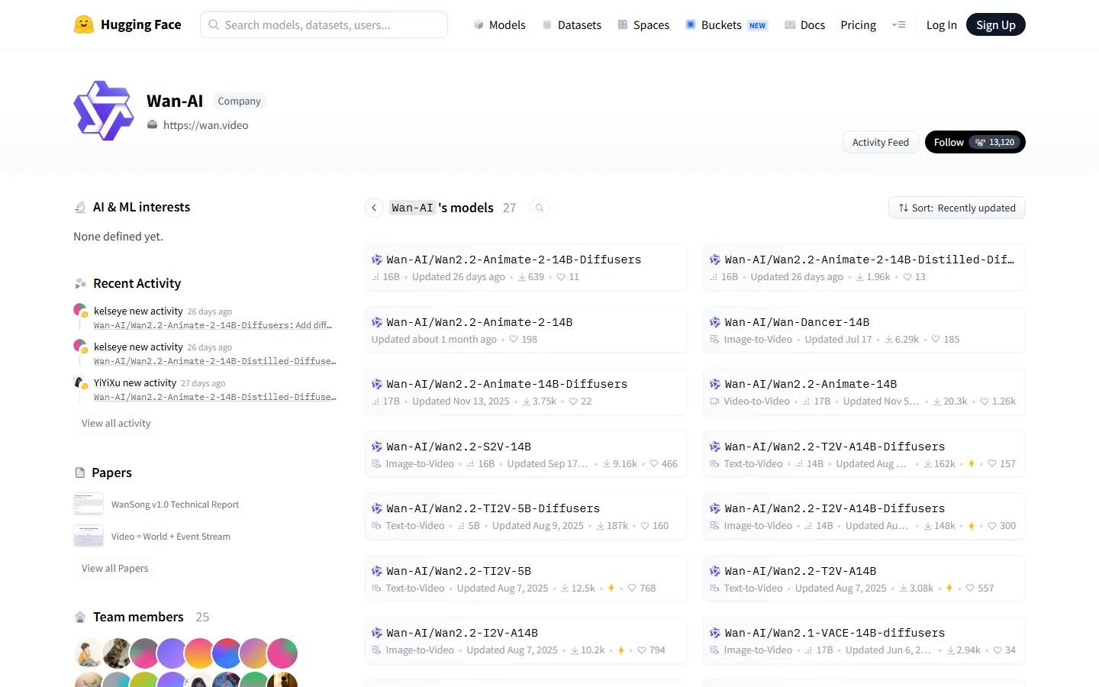Open the Spaces nav item
The height and width of the screenshot is (687, 1099).
pos(643,25)
